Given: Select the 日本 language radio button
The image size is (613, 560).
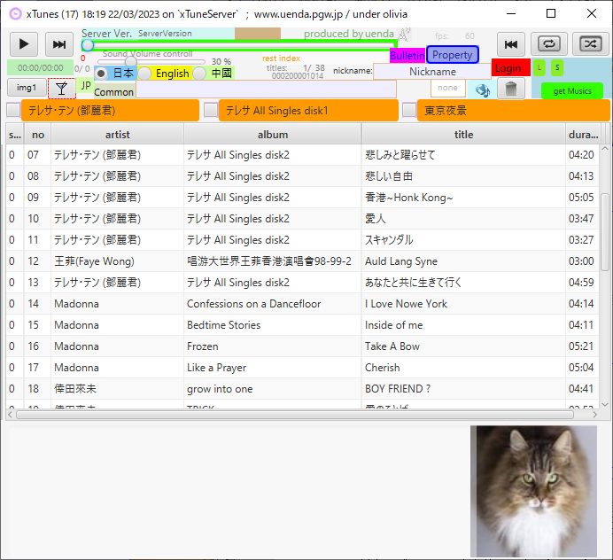Looking at the screenshot, I should 102,74.
